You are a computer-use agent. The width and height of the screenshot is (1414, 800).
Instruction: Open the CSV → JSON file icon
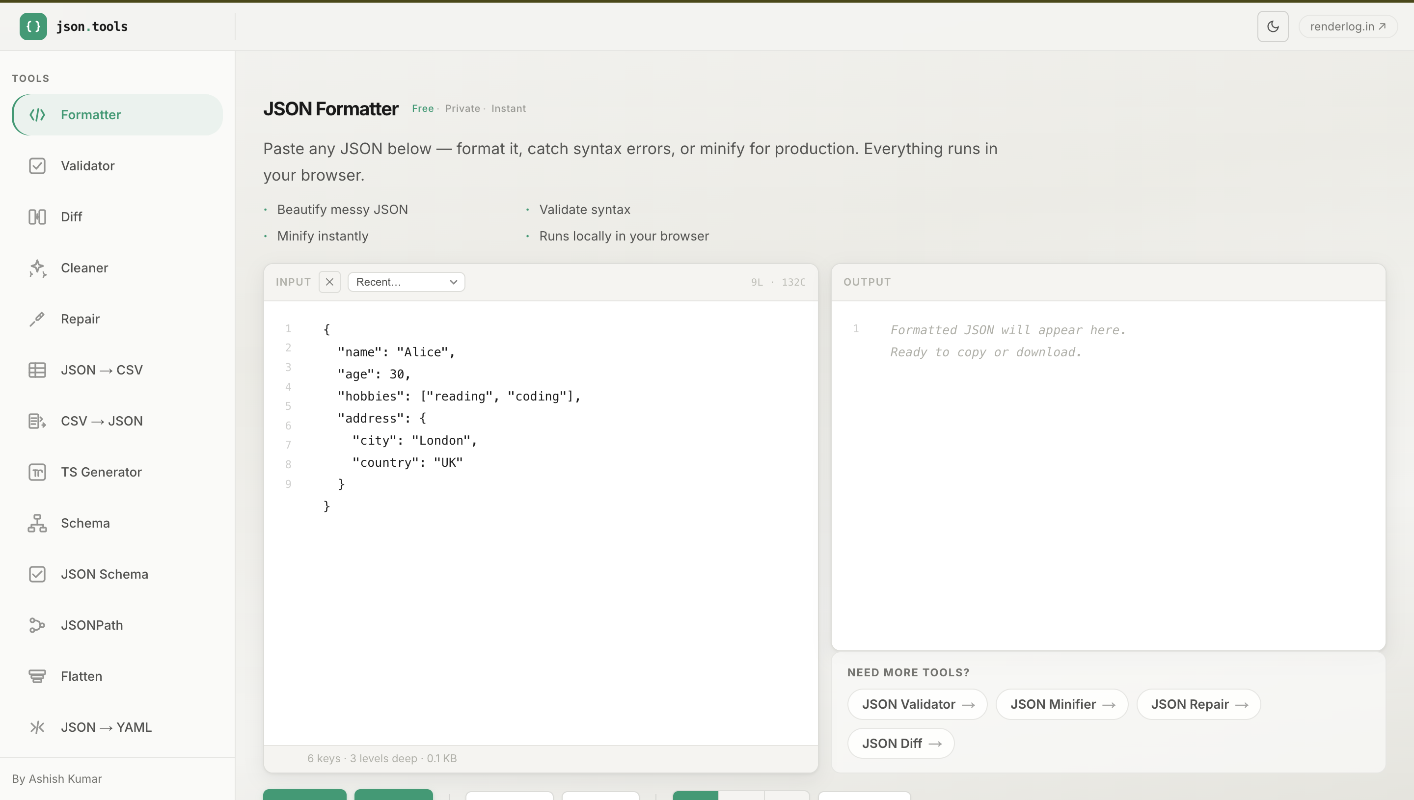click(x=37, y=422)
